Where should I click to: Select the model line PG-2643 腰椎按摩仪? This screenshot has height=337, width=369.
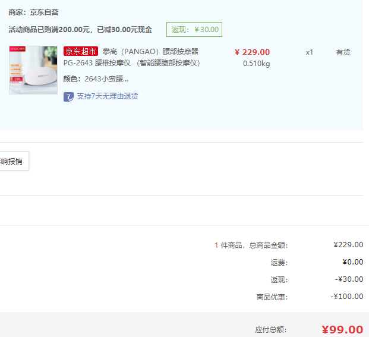pos(97,63)
